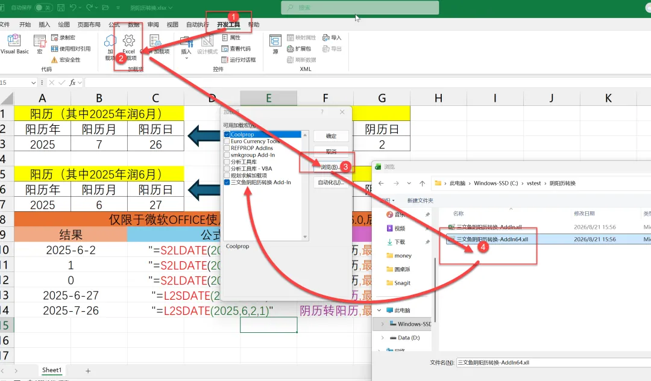This screenshot has height=381, width=651.
Task: Open the Name Box dropdown arrow
Action: pos(34,82)
